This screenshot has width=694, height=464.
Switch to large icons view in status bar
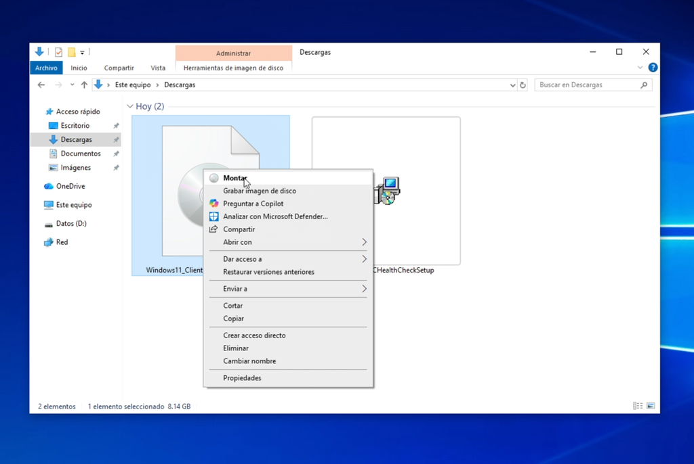651,406
